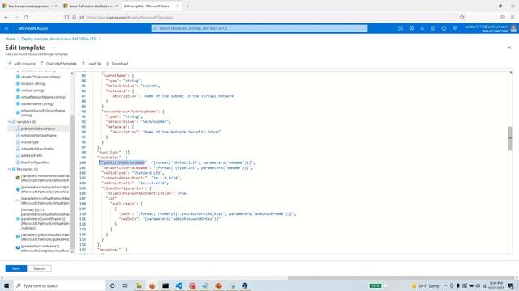Viewport: 519px width, 291px height.
Task: Open PowerPoint from the taskbar
Action: [218, 285]
